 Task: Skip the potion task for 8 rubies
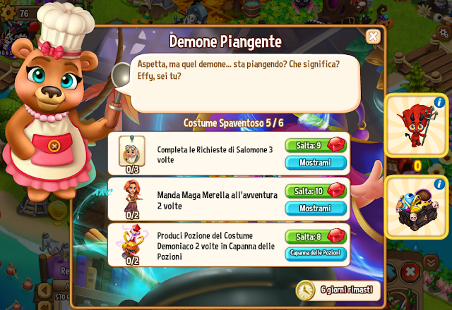click(316, 237)
